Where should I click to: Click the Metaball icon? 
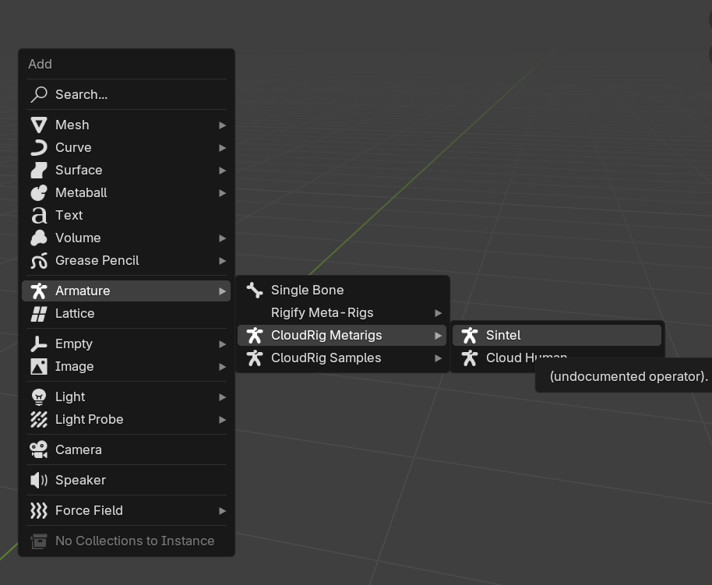[39, 192]
